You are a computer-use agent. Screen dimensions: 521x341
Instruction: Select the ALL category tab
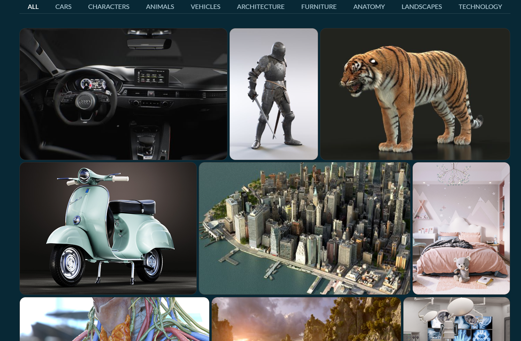[33, 7]
